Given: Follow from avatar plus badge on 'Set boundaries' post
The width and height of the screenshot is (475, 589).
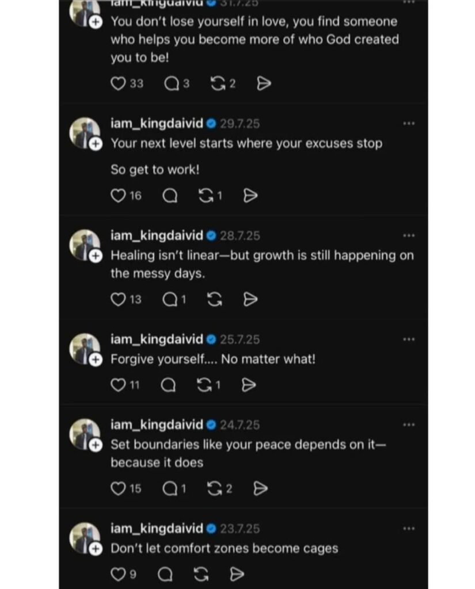Looking at the screenshot, I should click(x=96, y=445).
